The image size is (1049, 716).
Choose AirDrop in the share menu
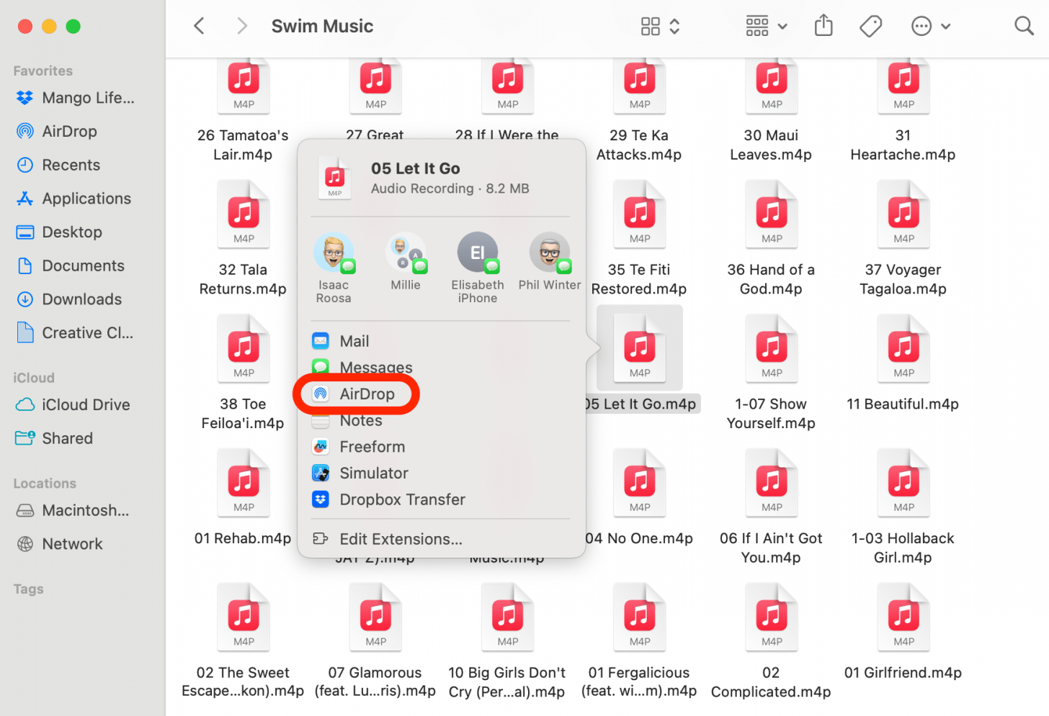point(367,394)
